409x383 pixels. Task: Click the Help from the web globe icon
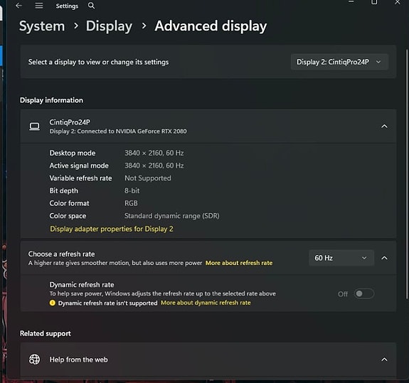click(x=34, y=360)
